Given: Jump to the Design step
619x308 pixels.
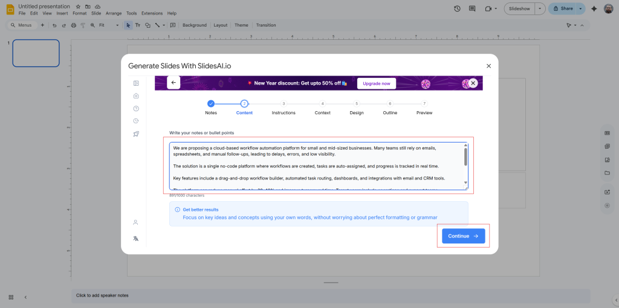Looking at the screenshot, I should pyautogui.click(x=357, y=104).
